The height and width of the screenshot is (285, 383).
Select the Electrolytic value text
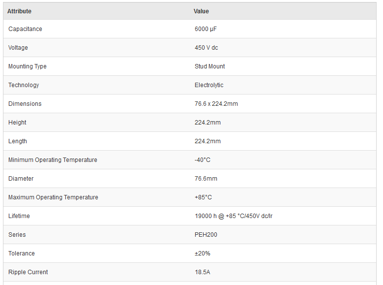coord(209,85)
